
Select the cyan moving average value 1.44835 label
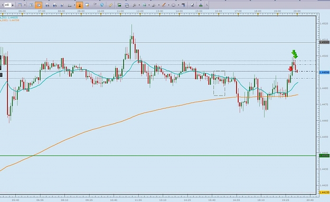point(10,18)
